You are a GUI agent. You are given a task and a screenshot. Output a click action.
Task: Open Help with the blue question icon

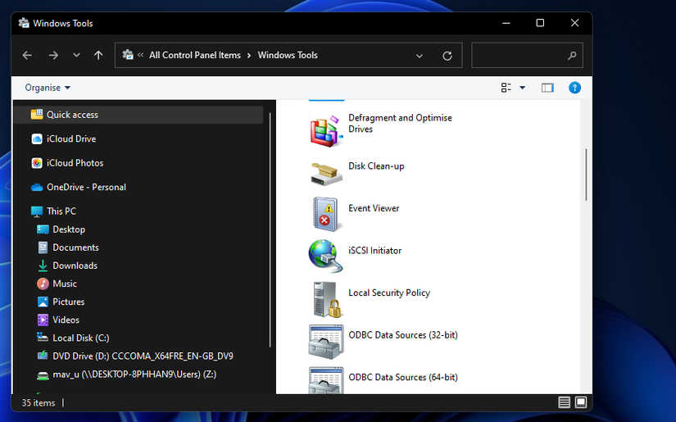pos(574,88)
